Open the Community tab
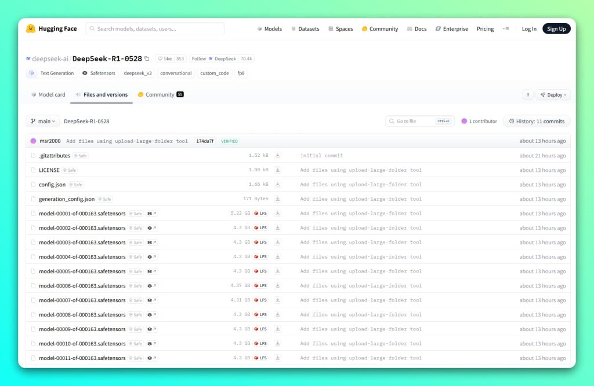Screen dimensions: 594x386 click(x=161, y=94)
